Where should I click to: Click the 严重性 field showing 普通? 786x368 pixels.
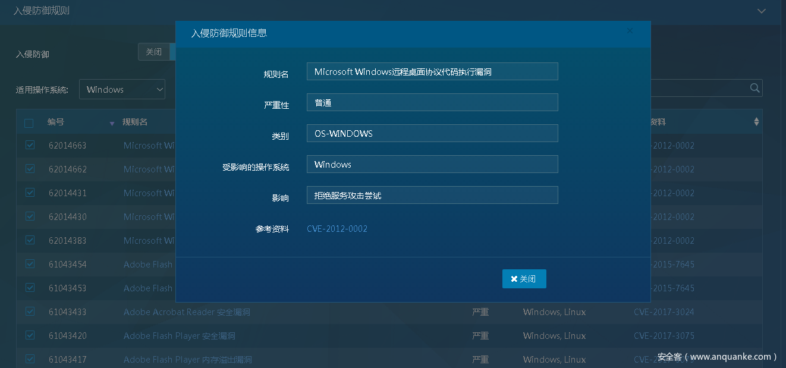pyautogui.click(x=432, y=103)
